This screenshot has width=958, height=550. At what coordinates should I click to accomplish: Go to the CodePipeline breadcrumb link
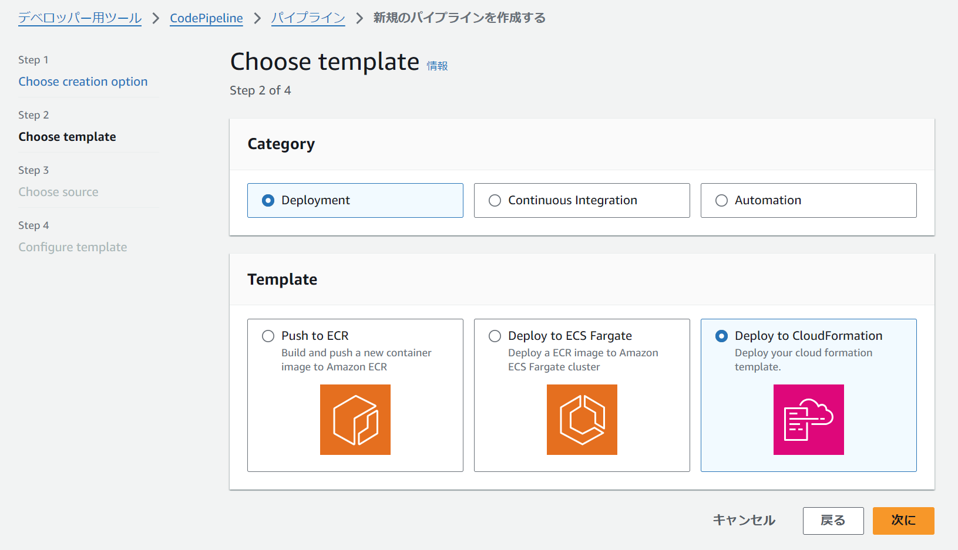point(206,18)
